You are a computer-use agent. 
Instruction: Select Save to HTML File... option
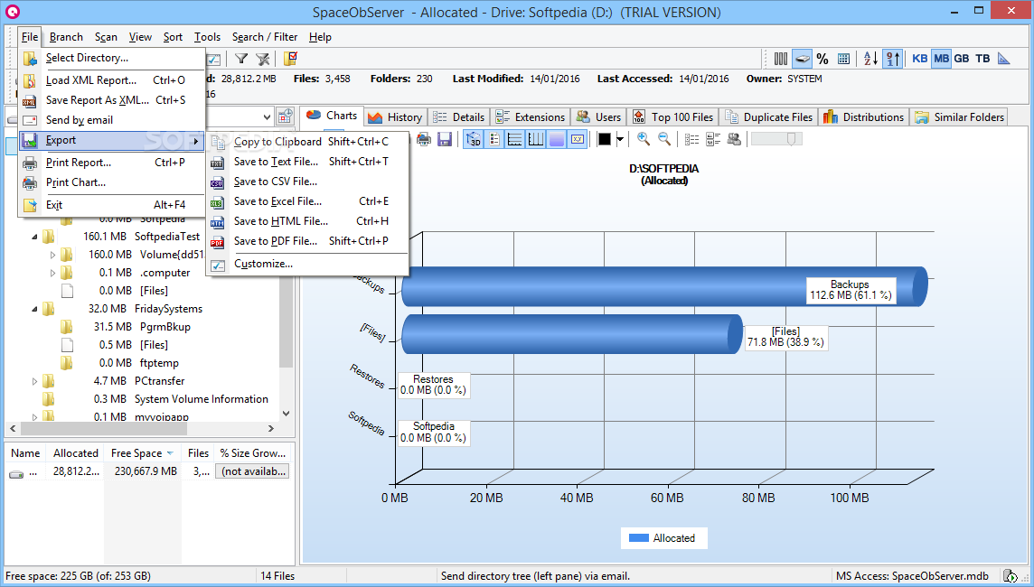pos(307,221)
